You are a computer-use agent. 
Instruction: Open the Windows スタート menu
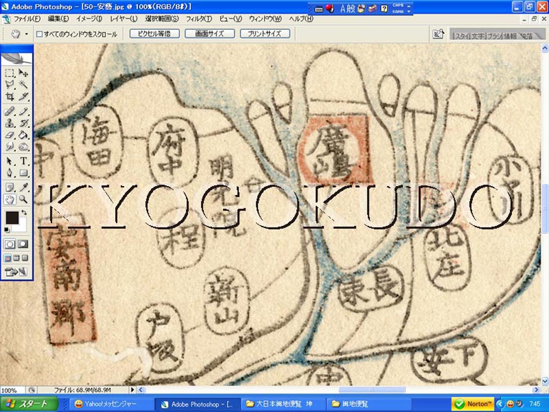(29, 403)
